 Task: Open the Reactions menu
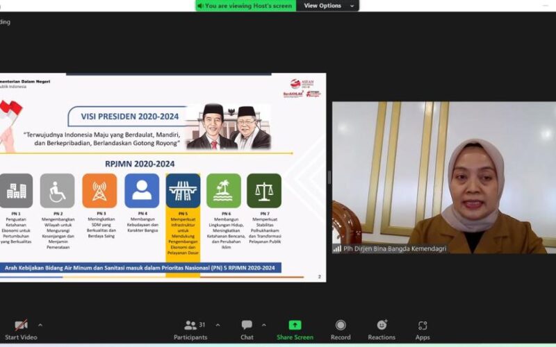[382, 330]
